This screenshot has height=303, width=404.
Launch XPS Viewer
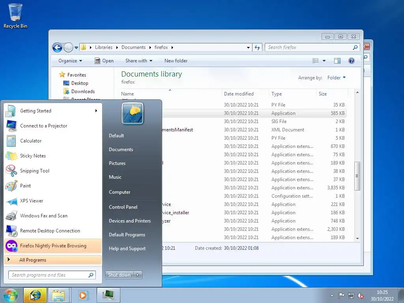pyautogui.click(x=52, y=201)
